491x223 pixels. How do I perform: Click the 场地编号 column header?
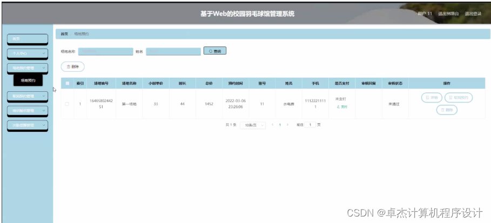101,84
